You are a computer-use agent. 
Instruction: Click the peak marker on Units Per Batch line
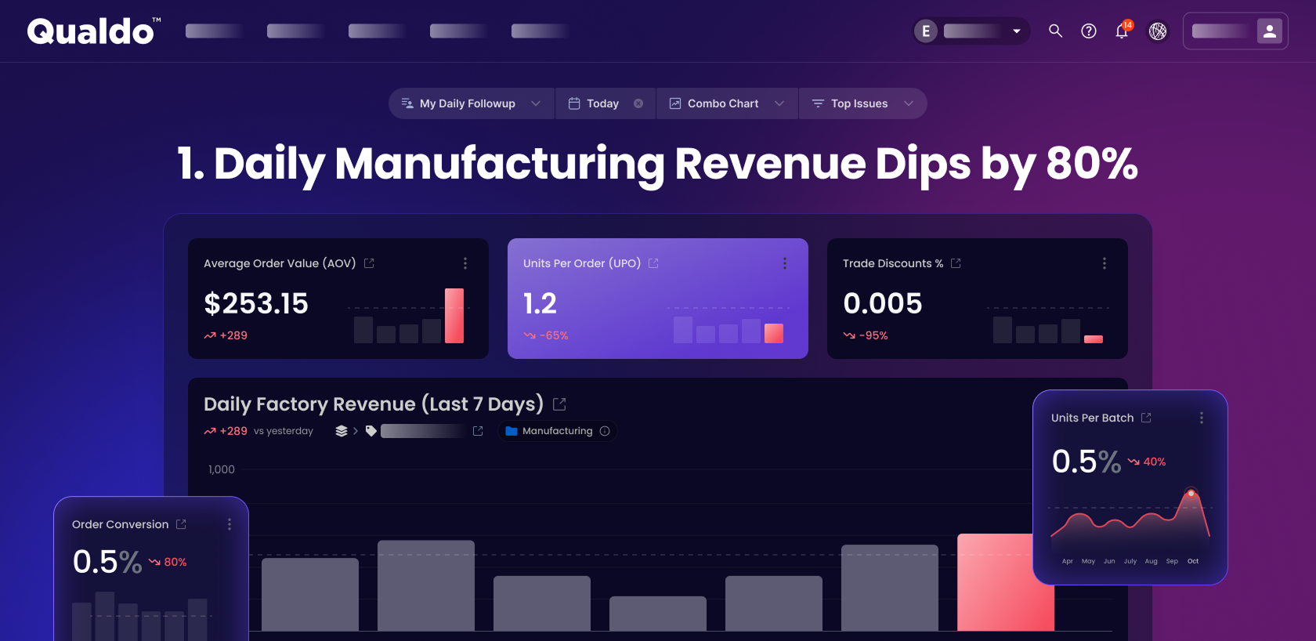point(1191,493)
